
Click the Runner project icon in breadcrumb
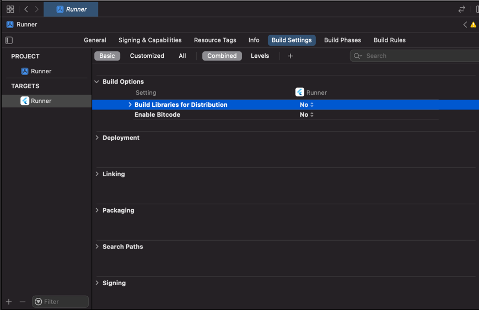click(10, 24)
